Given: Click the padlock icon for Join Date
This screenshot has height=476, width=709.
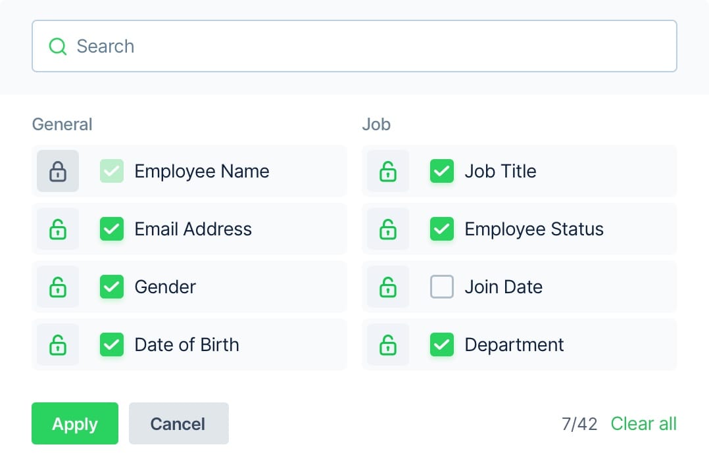Looking at the screenshot, I should 387,287.
